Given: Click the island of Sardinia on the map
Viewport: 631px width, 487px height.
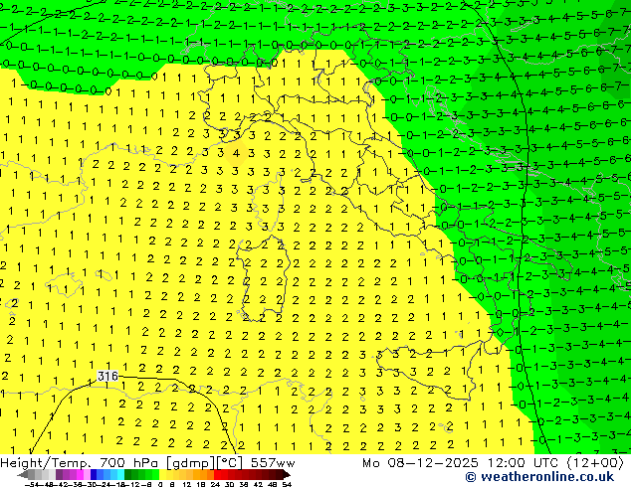Looking at the screenshot, I should point(264,279).
